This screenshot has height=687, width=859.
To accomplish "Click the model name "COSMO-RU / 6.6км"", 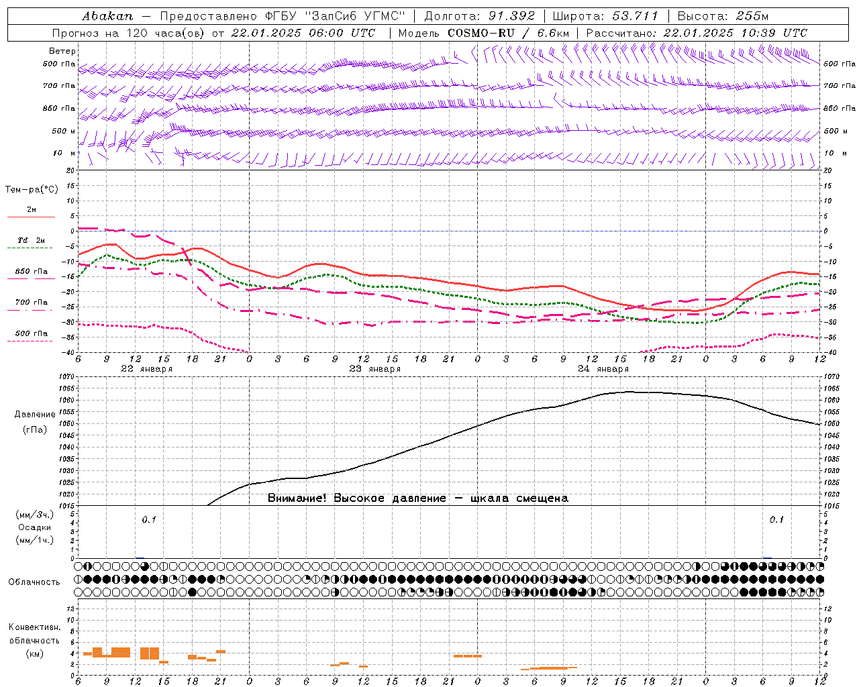I will click(x=508, y=33).
